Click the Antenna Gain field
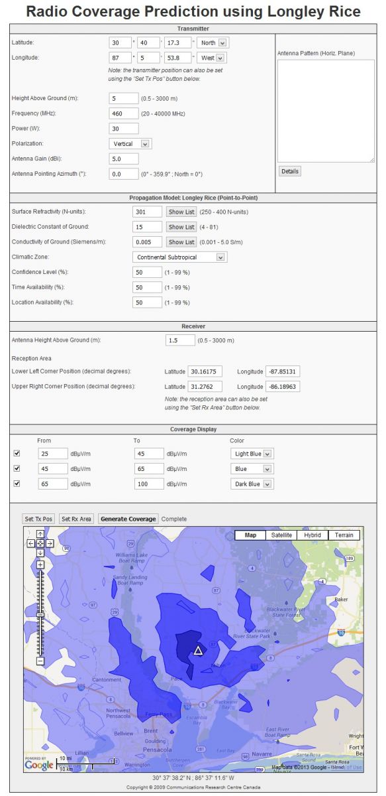Screen dimensions: 386x796 (124, 159)
